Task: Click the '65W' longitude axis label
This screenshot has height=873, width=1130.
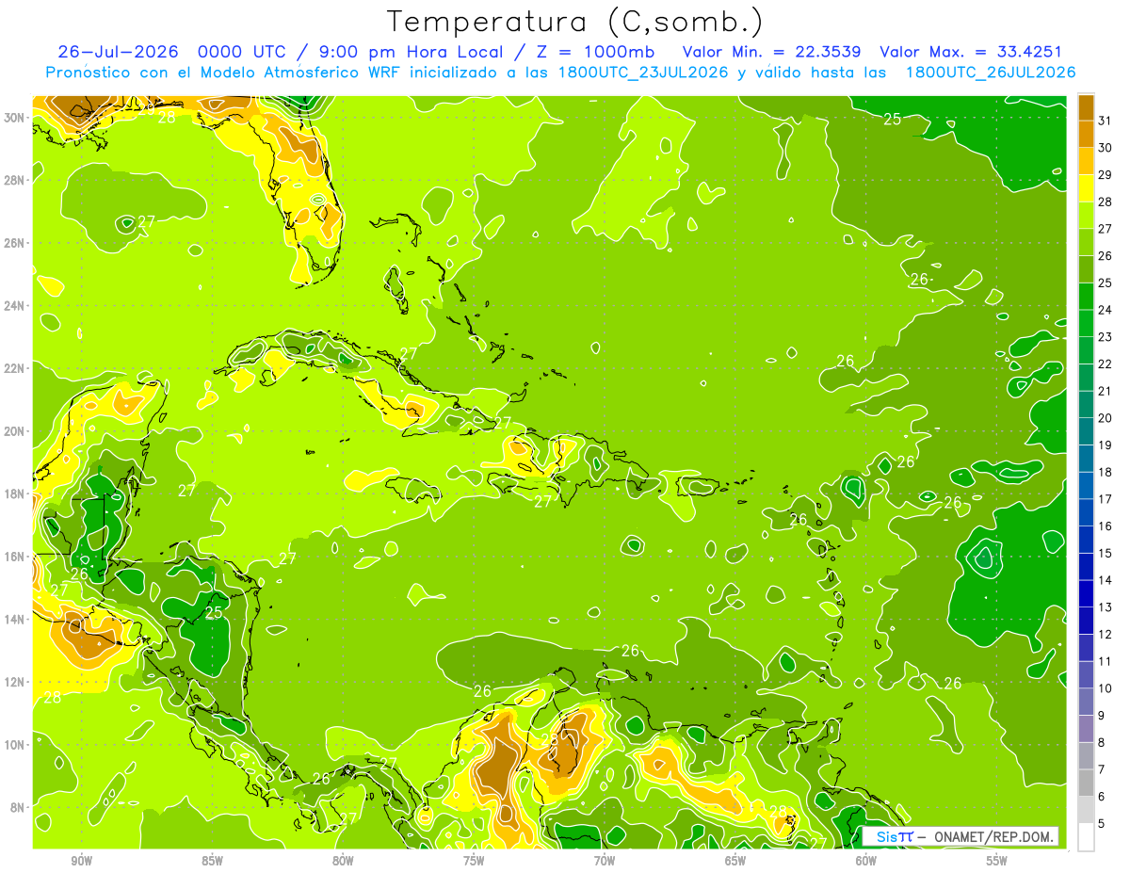Action: pos(735,860)
